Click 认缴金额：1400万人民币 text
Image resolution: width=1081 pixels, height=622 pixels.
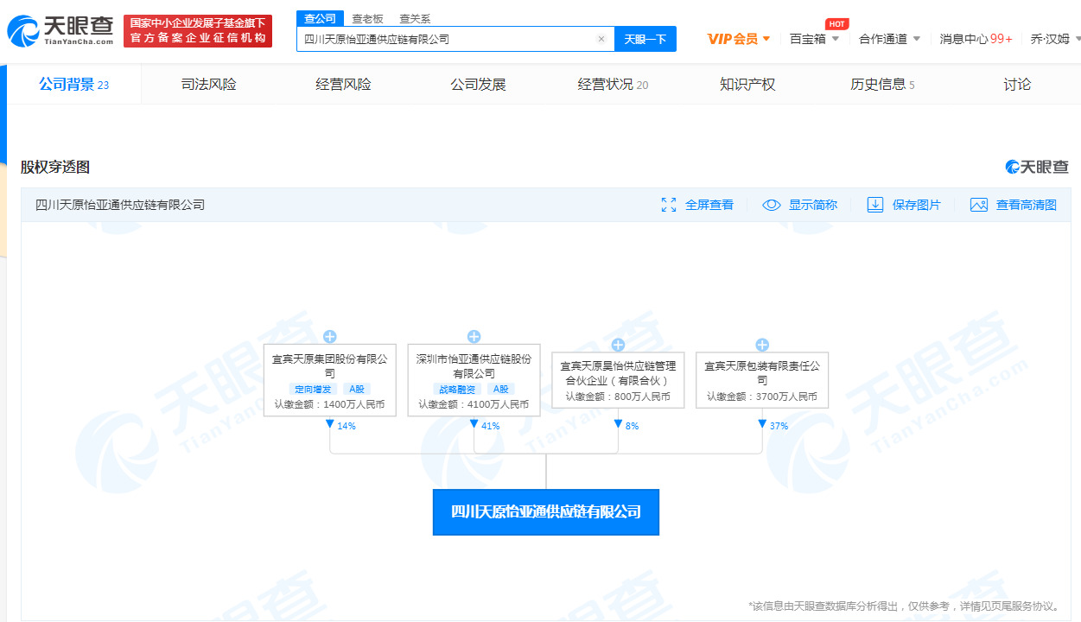coord(329,404)
